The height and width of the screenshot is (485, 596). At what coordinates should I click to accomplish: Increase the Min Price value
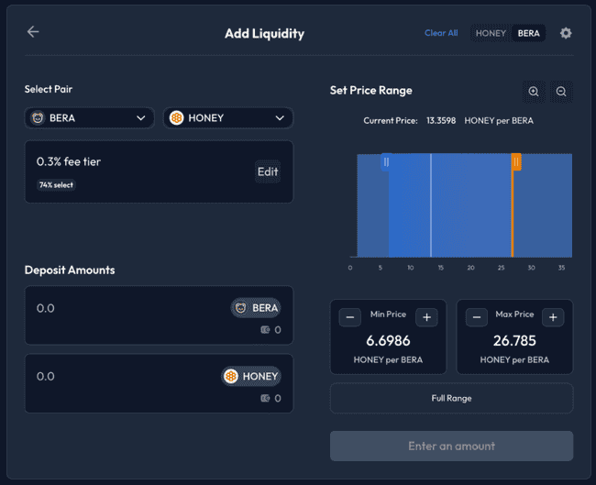click(425, 317)
